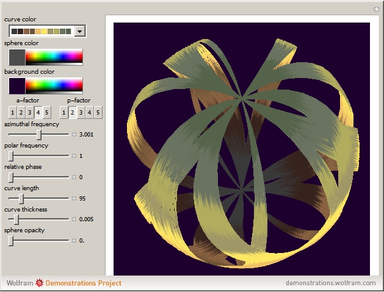Set a-factor to 3

[x=30, y=113]
